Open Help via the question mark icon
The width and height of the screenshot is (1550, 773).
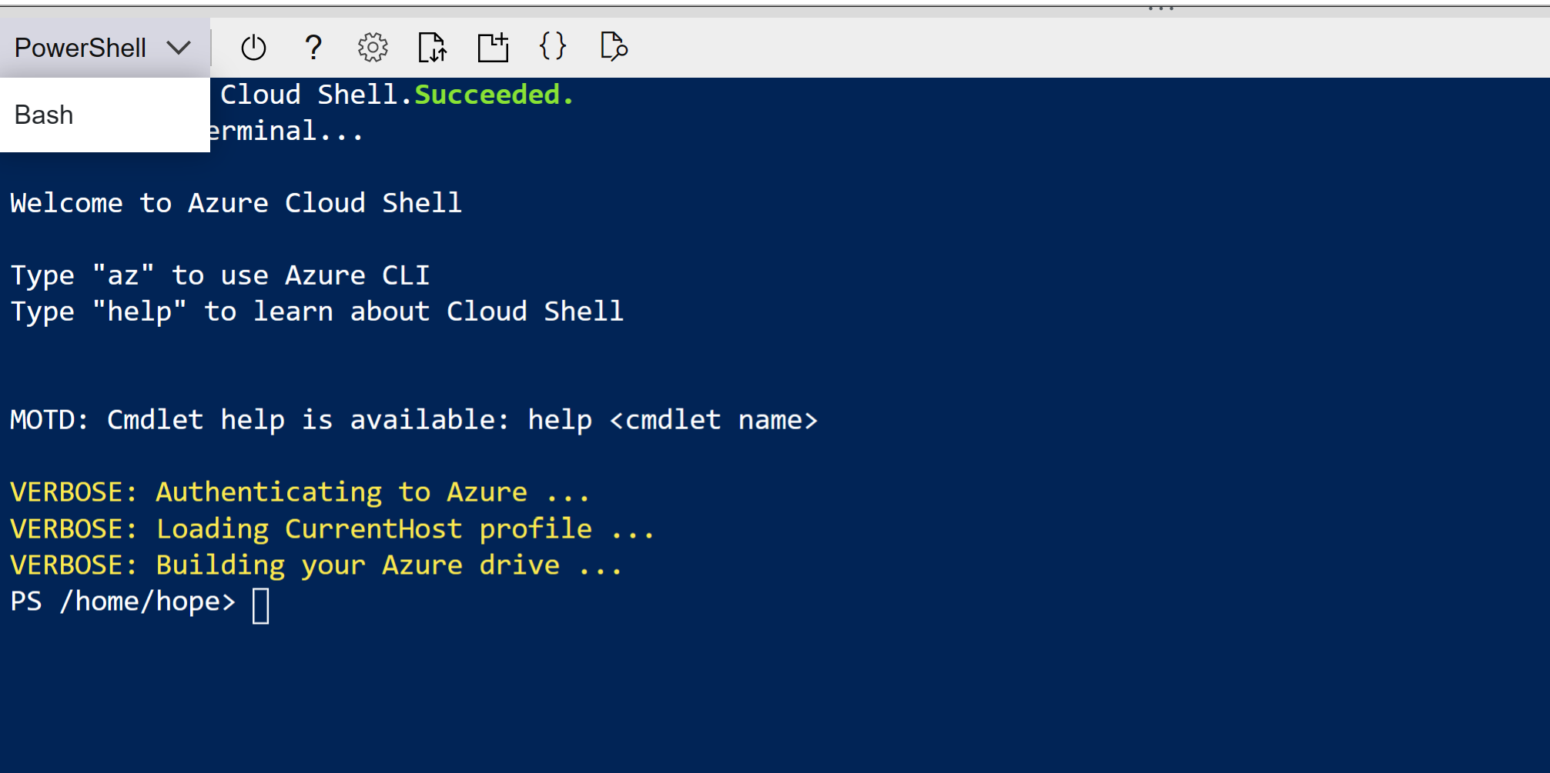(x=313, y=48)
